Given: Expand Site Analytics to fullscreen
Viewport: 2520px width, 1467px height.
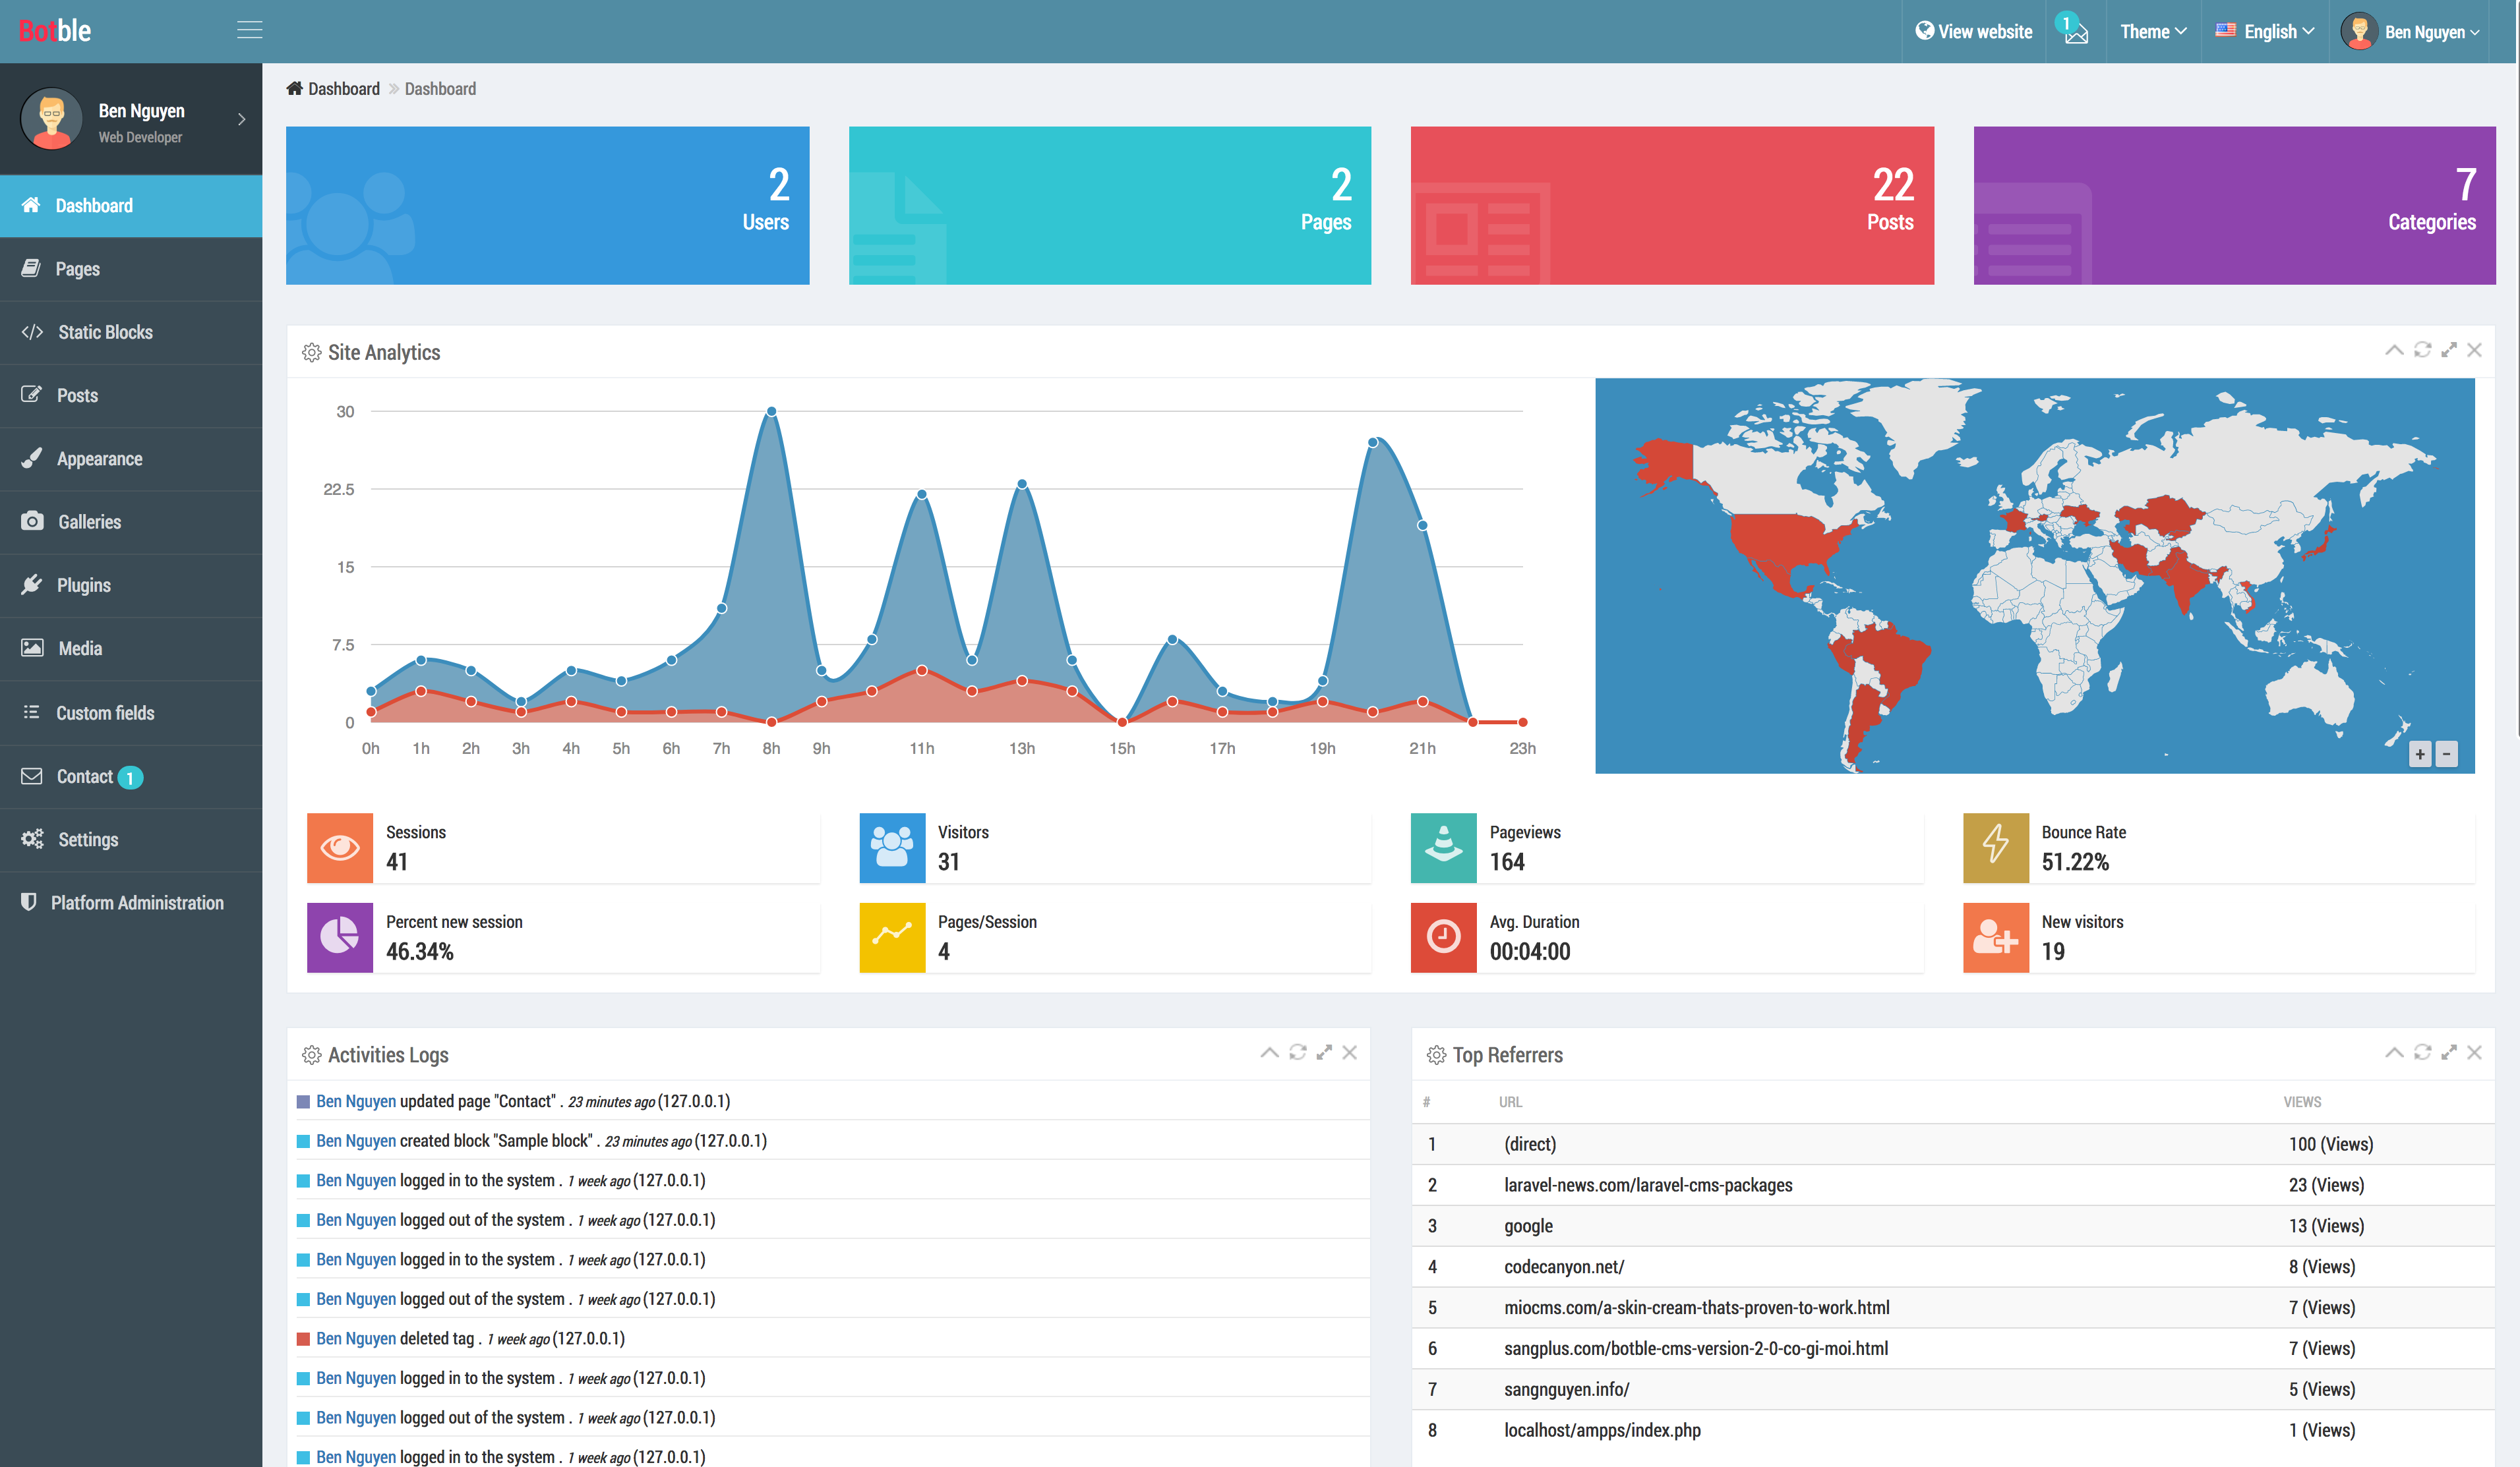Looking at the screenshot, I should point(2448,350).
